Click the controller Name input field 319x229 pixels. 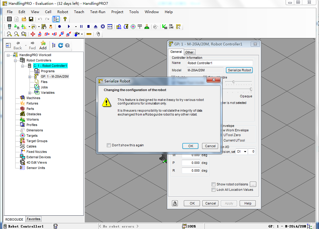coord(220,63)
